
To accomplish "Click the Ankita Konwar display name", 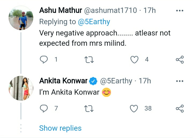I will click(63, 81).
